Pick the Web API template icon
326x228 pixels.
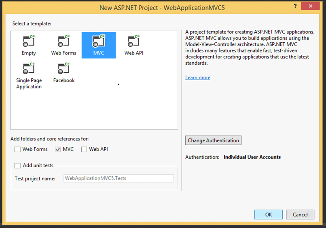click(x=134, y=41)
